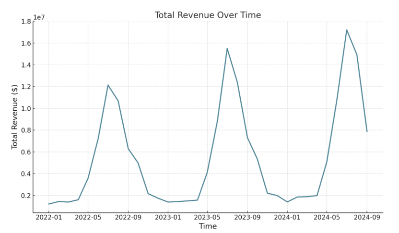Click the 2022 revenue peak on the line
The width and height of the screenshot is (399, 233).
coord(108,85)
